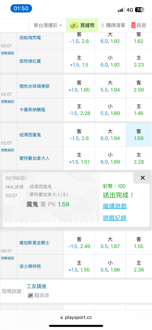Open the 工友請進 hot topic
Viewport: 152px width, 330px height.
[37, 286]
